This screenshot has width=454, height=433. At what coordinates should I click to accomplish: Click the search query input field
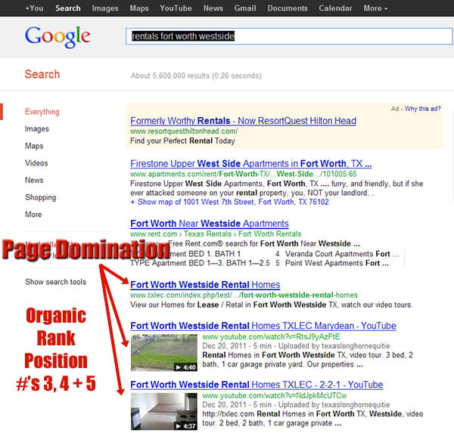tap(289, 36)
